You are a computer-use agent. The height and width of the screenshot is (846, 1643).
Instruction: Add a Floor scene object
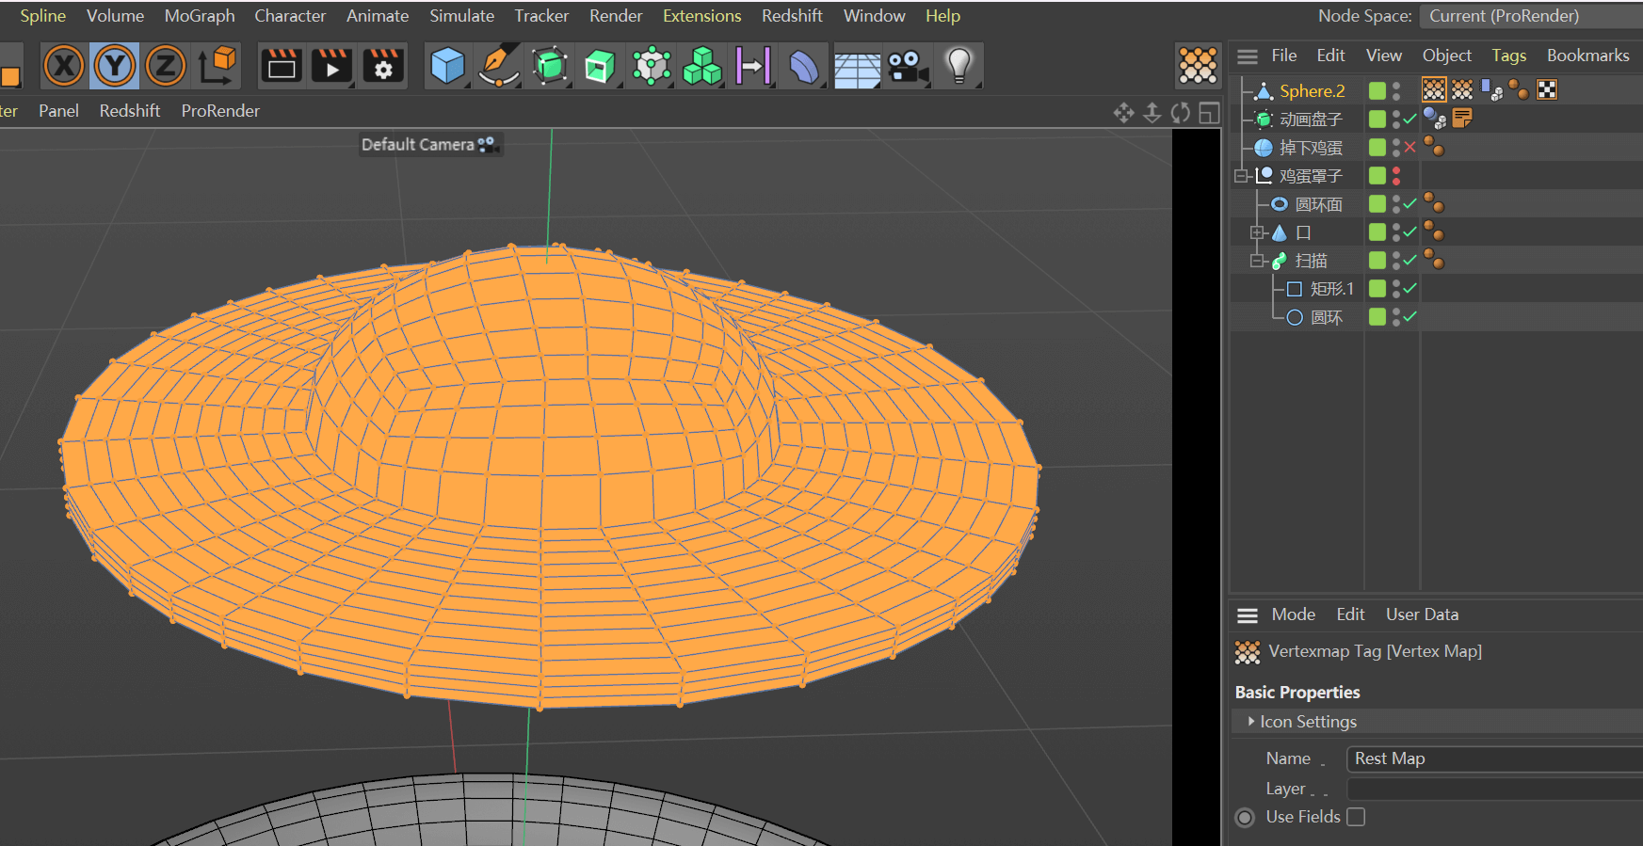pos(857,68)
